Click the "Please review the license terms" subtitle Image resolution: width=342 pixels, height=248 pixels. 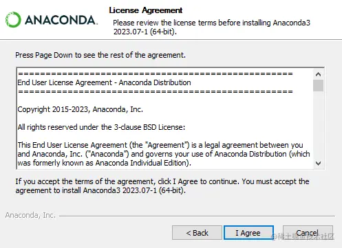pos(211,27)
